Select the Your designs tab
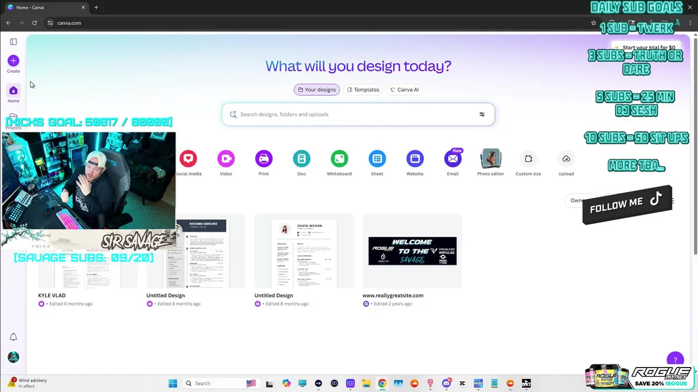 (x=317, y=90)
